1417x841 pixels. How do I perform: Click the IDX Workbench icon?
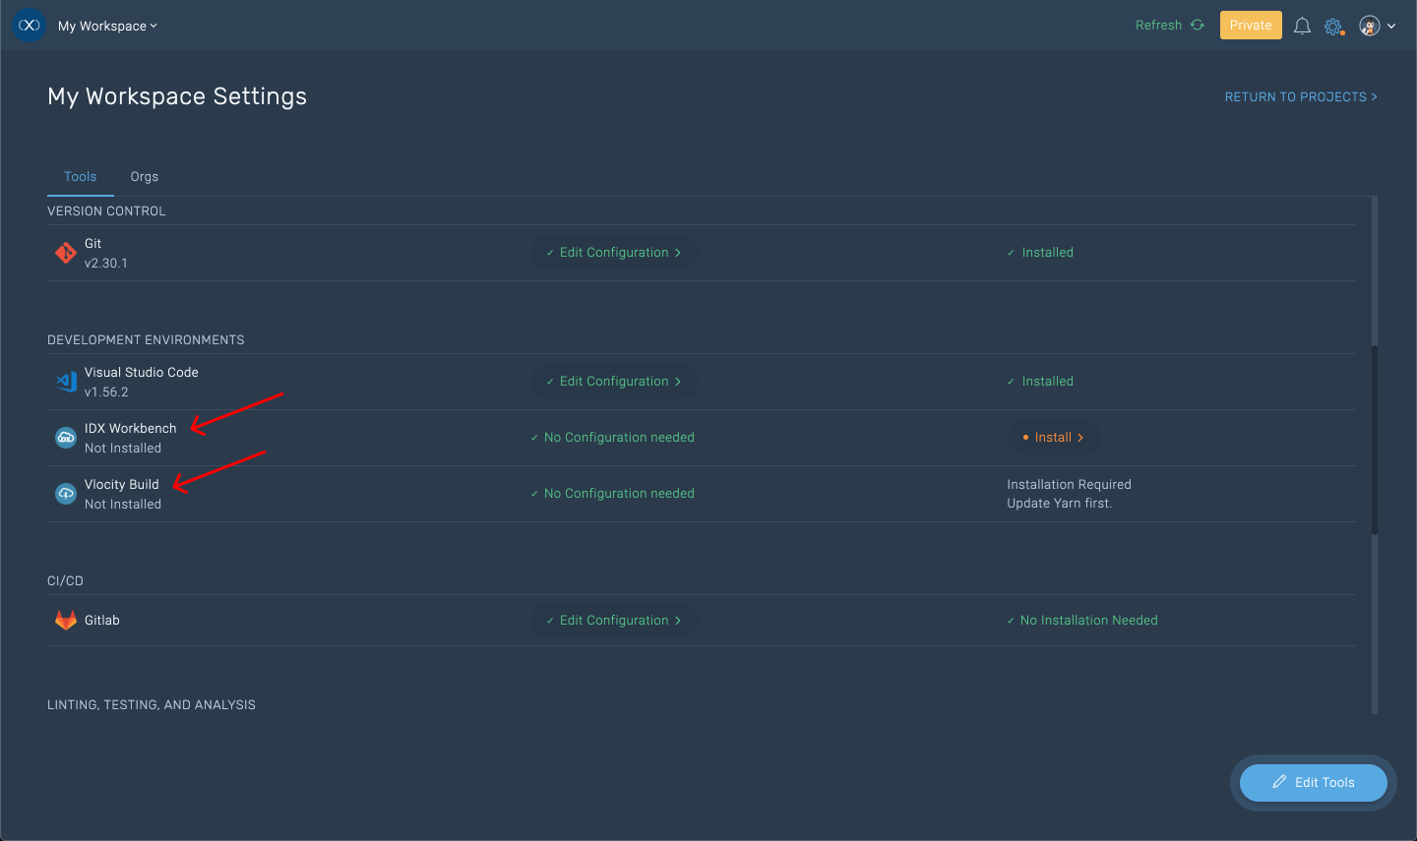(x=66, y=438)
